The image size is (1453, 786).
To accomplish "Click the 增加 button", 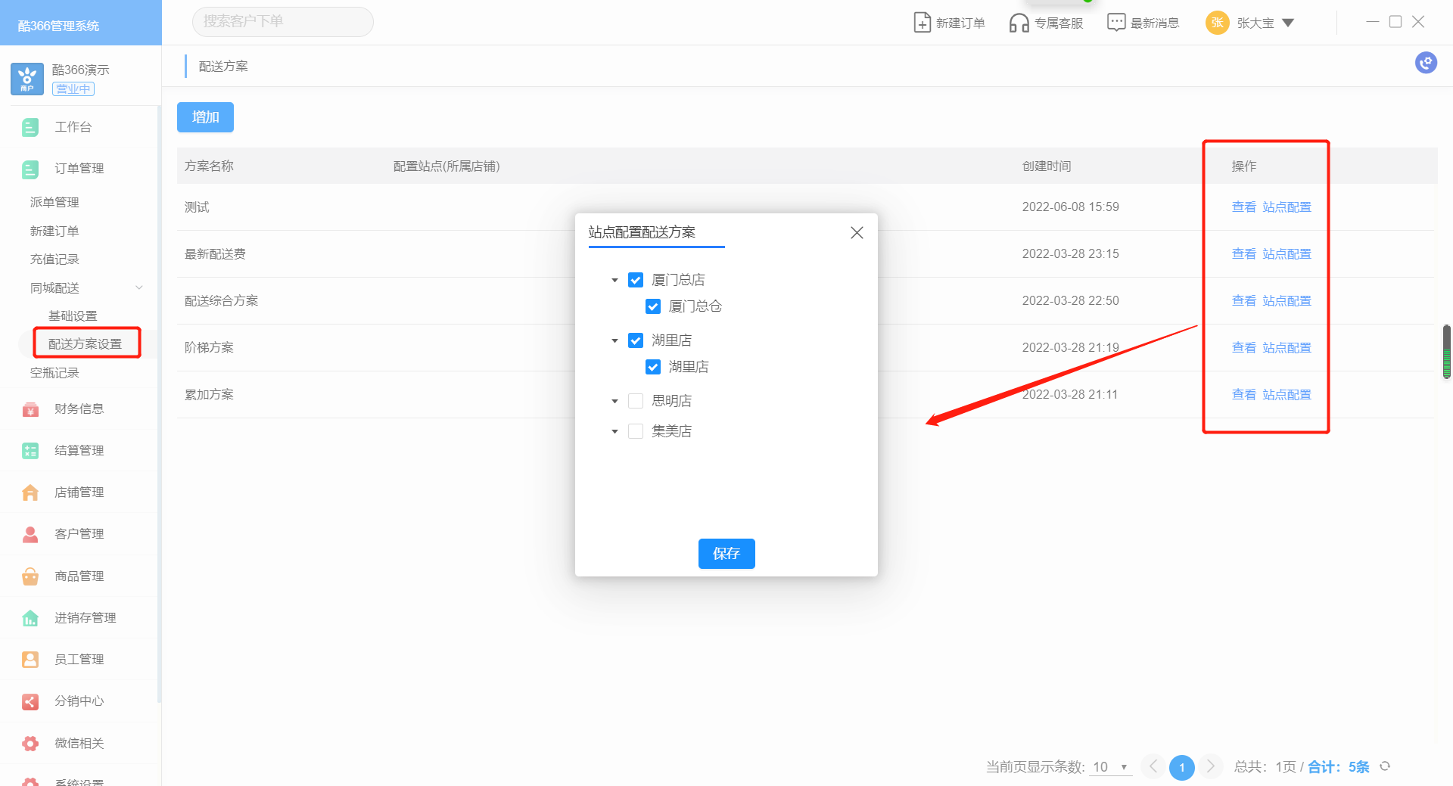I will (205, 117).
